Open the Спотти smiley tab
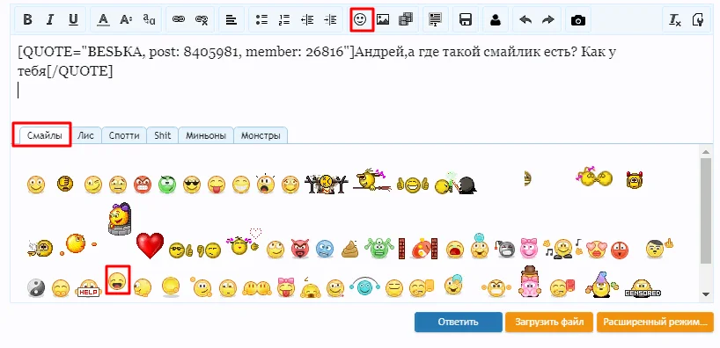This screenshot has height=348, width=720. pos(124,135)
